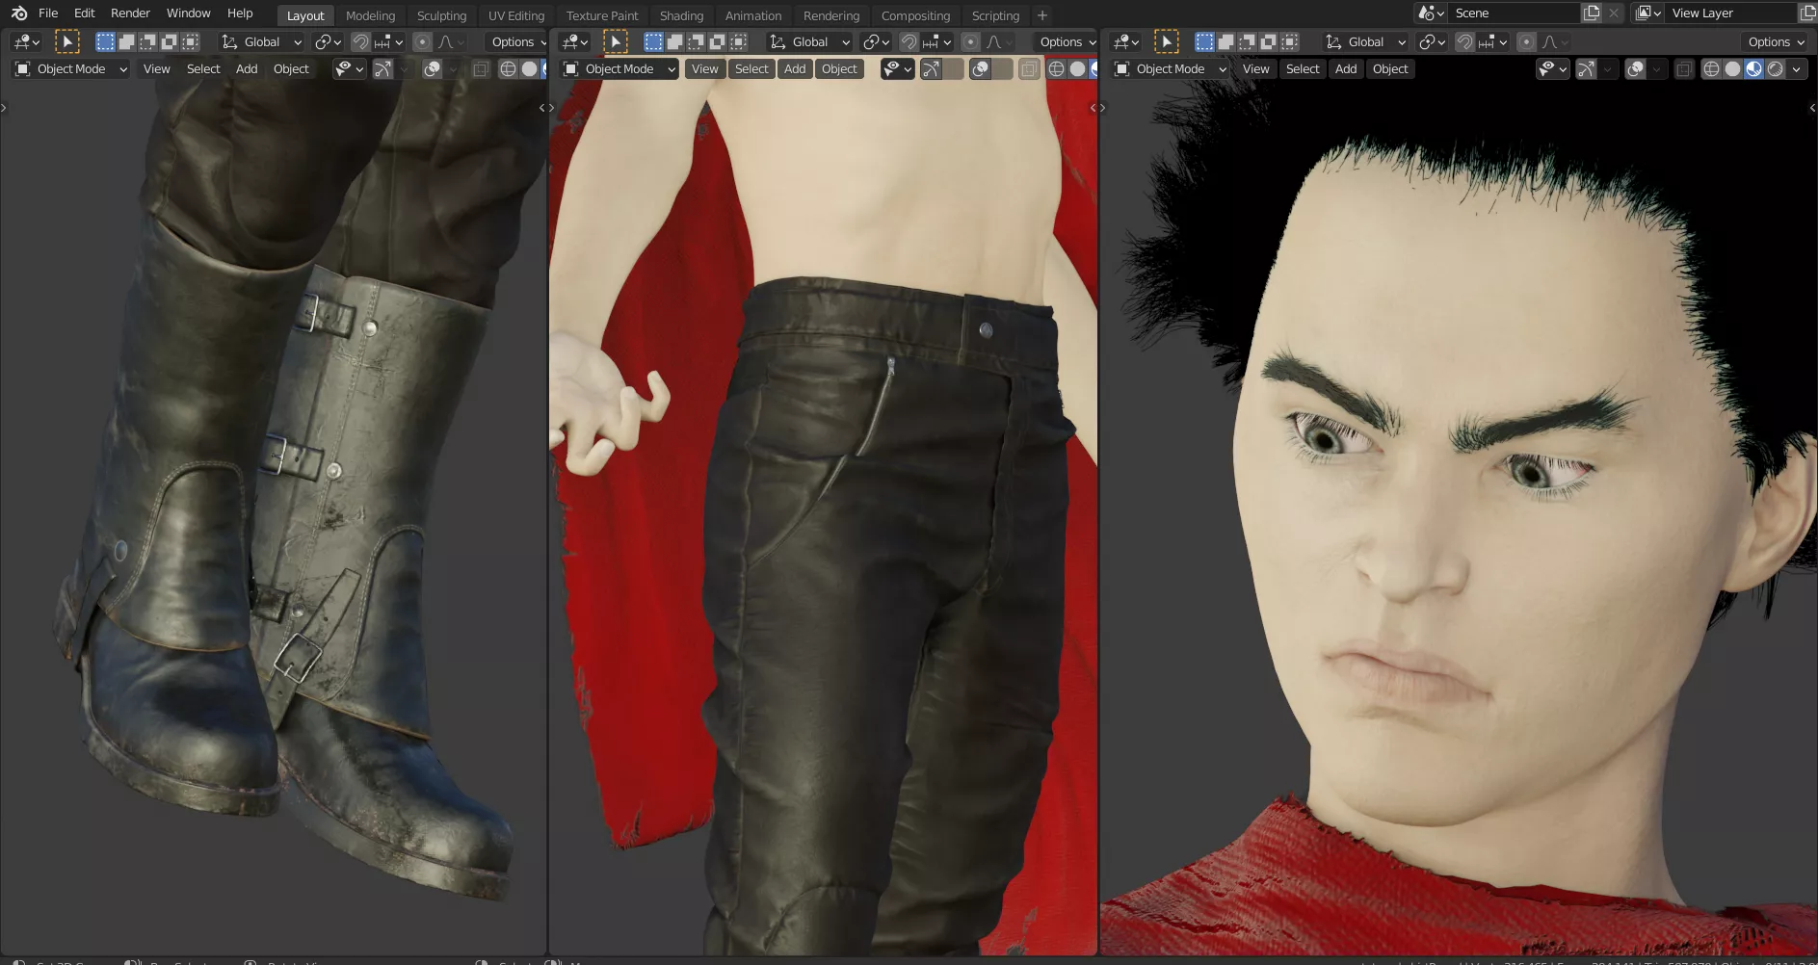Expand Options dropdown in middle viewport
Screen dimensions: 1818x965
click(x=1067, y=42)
